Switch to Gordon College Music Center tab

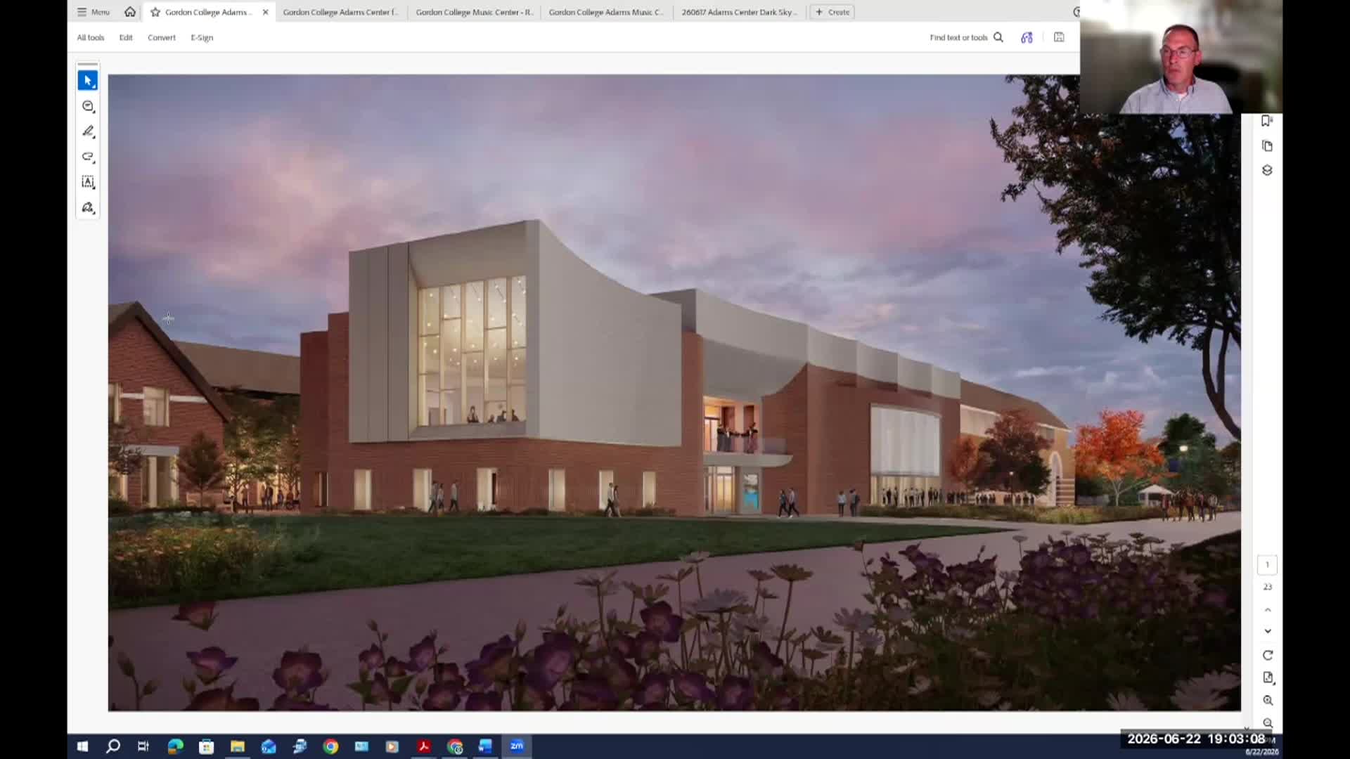[x=474, y=12]
